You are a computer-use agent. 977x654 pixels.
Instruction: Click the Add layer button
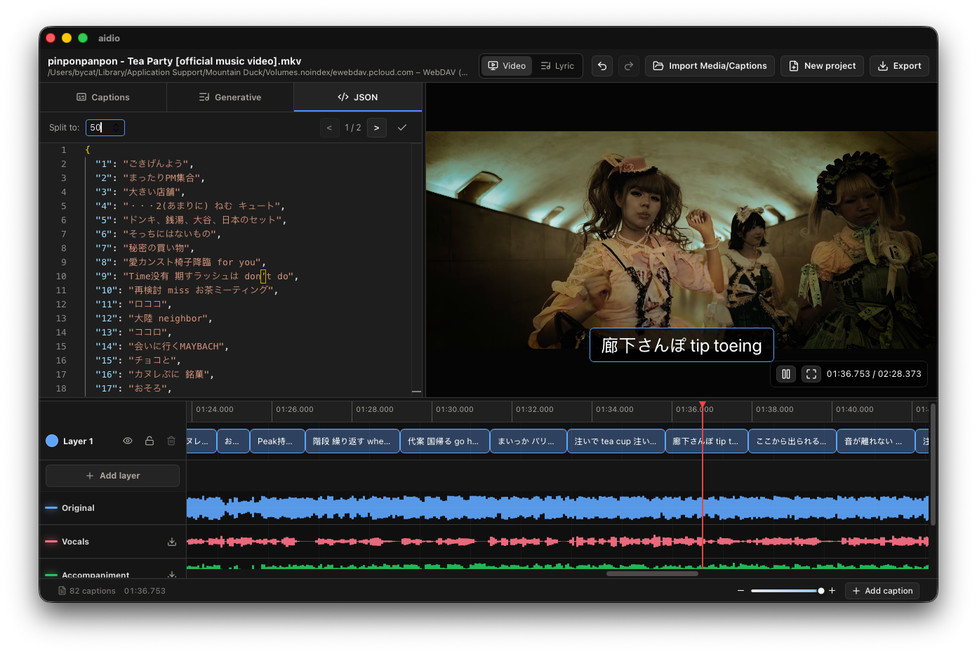pyautogui.click(x=112, y=476)
